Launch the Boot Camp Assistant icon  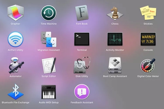click(115, 65)
